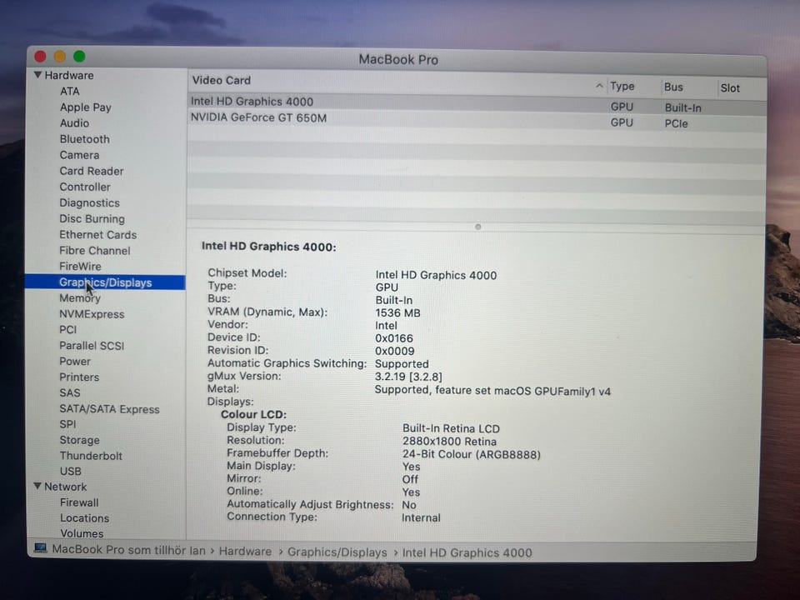Sort by the Bus column header
The width and height of the screenshot is (800, 600).
click(673, 87)
